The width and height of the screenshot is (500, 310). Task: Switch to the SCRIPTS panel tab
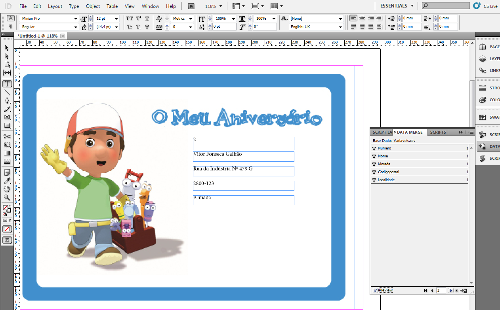coord(438,132)
